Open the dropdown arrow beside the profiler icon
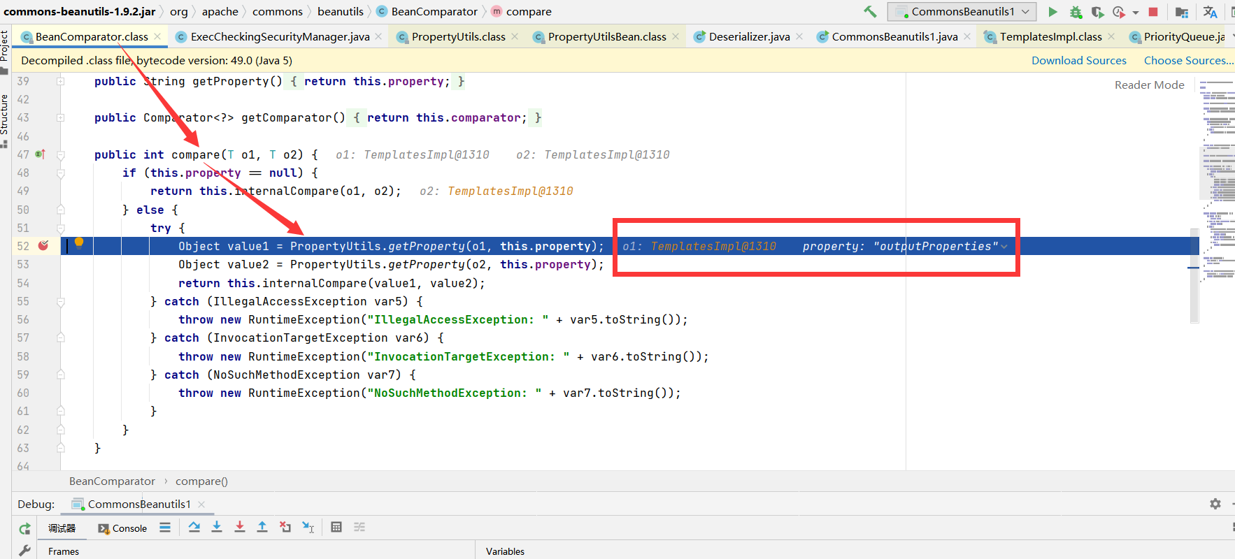Viewport: 1235px width, 559px height. [1136, 13]
